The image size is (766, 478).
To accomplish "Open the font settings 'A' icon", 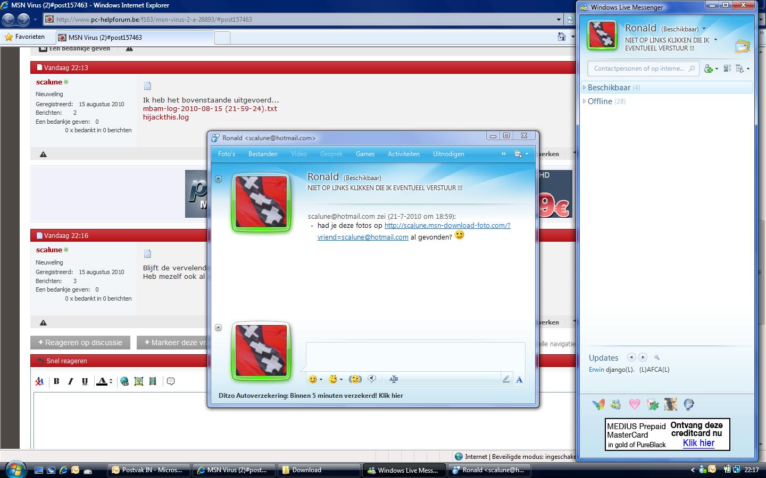I will pyautogui.click(x=519, y=379).
